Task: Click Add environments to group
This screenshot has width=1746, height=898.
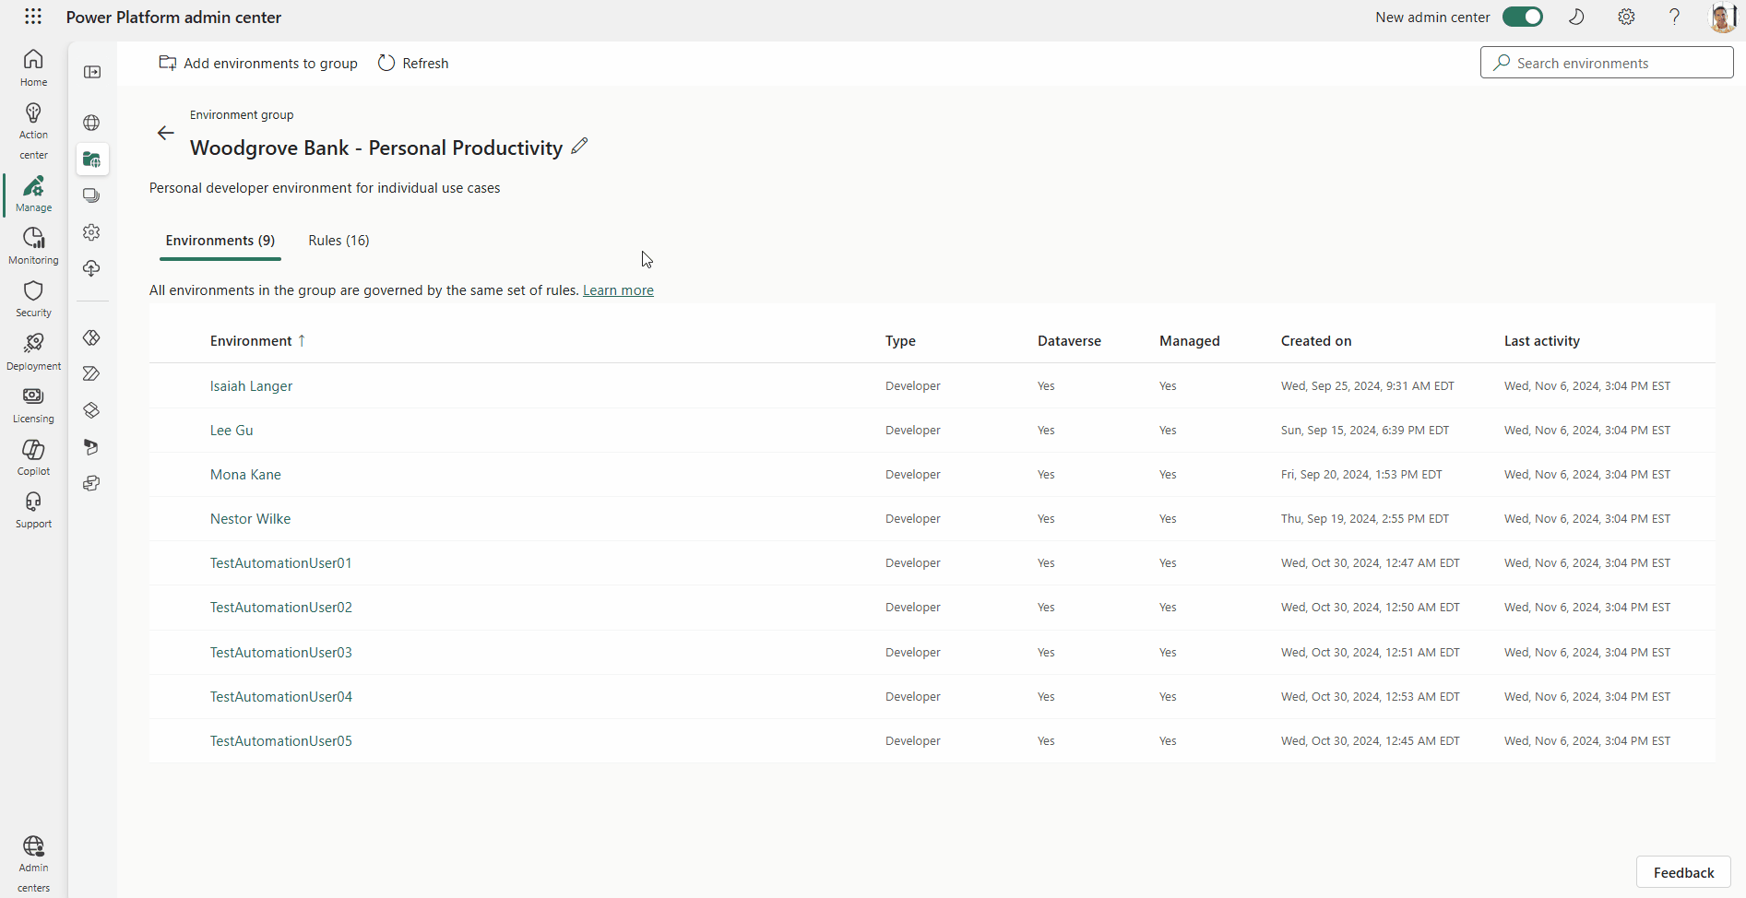Action: 258,64
